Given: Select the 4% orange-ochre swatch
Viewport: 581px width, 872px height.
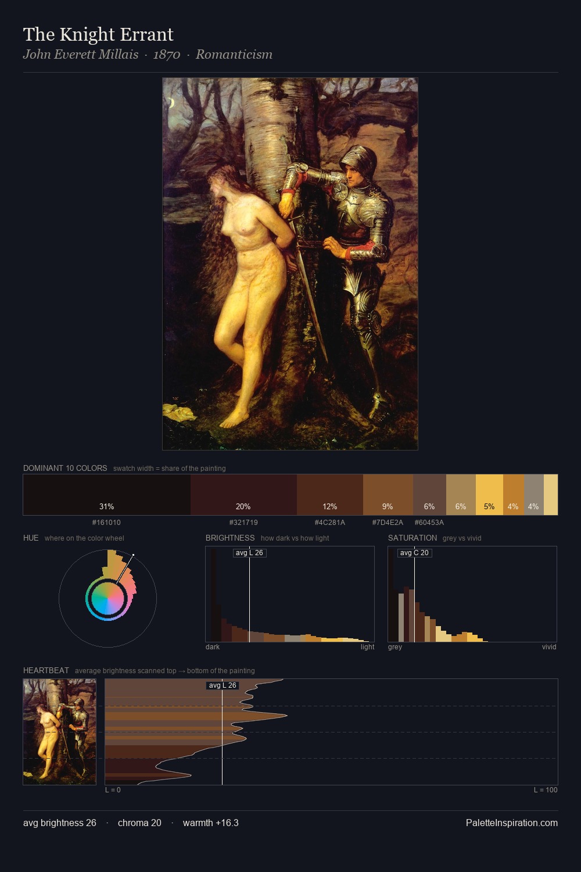Looking at the screenshot, I should point(514,495).
